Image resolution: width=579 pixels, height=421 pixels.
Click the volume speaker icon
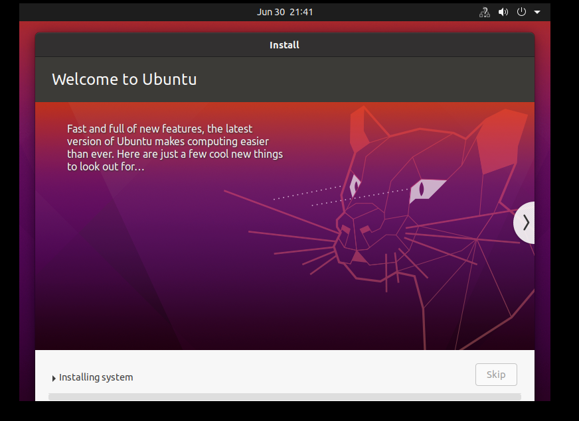pos(503,12)
